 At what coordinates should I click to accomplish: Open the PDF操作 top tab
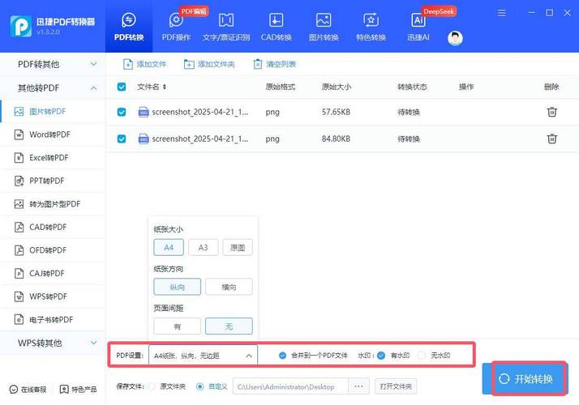click(x=176, y=27)
